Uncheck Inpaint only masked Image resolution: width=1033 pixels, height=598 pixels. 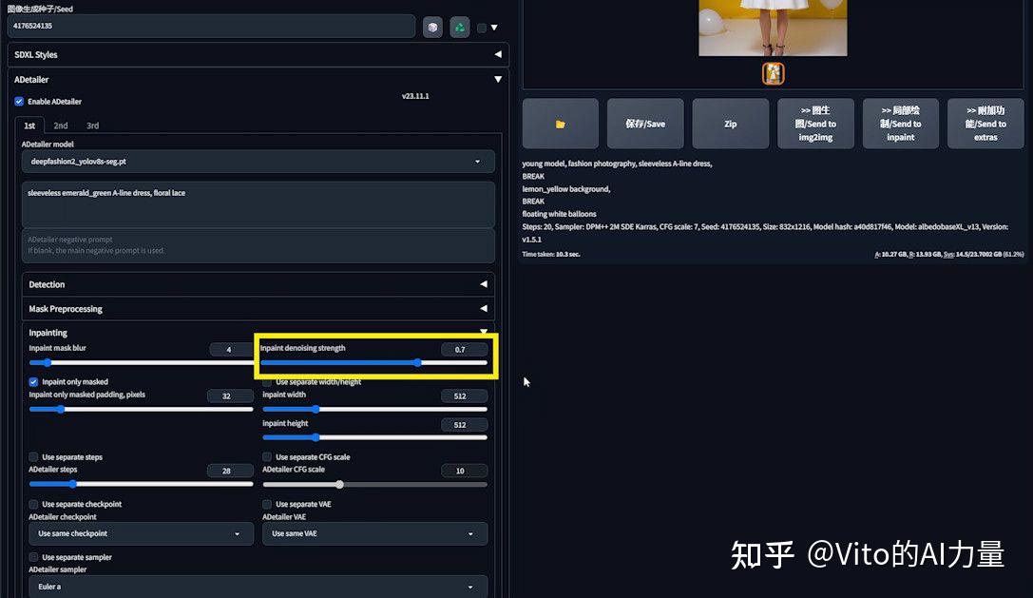tap(33, 382)
